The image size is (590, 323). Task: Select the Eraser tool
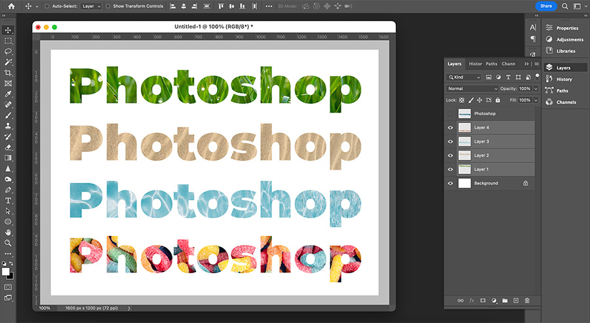click(8, 147)
